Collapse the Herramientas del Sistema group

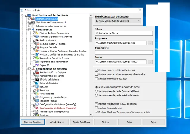coord(26,69)
